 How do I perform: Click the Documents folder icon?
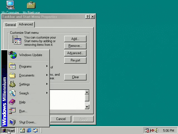click(12, 75)
